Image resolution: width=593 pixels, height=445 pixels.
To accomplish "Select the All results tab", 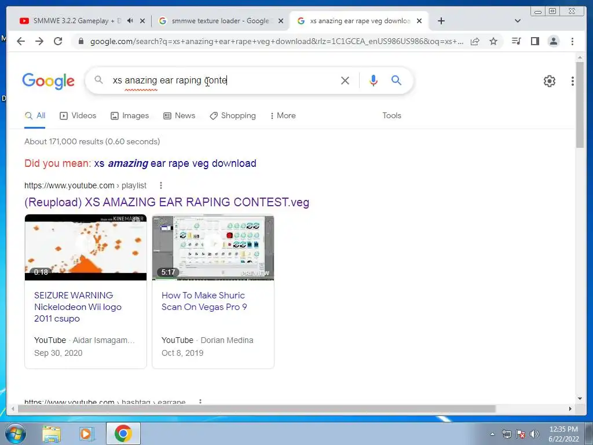I will pos(35,116).
